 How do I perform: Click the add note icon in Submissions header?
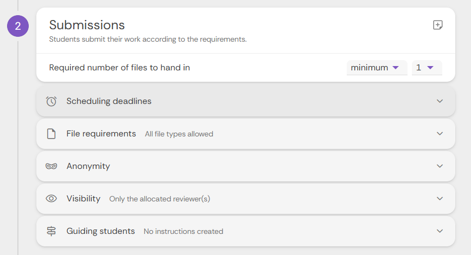[438, 25]
